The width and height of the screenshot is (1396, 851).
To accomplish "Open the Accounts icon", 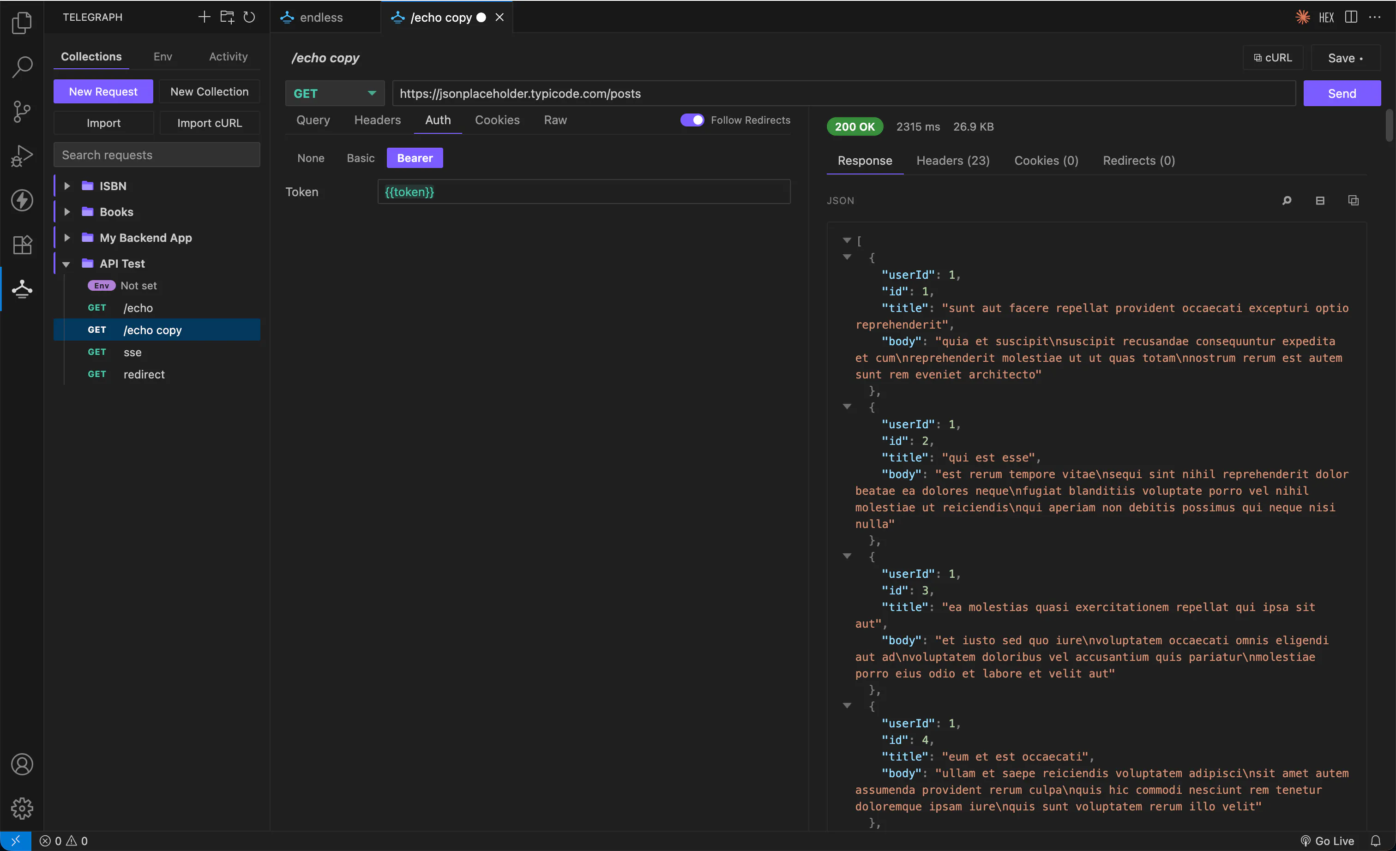I will pyautogui.click(x=22, y=764).
